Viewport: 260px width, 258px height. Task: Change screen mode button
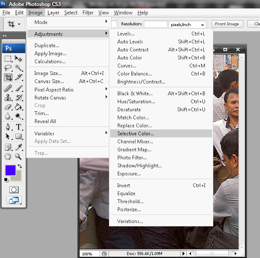pos(14,200)
